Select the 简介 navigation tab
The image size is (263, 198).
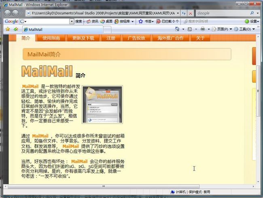point(25,38)
